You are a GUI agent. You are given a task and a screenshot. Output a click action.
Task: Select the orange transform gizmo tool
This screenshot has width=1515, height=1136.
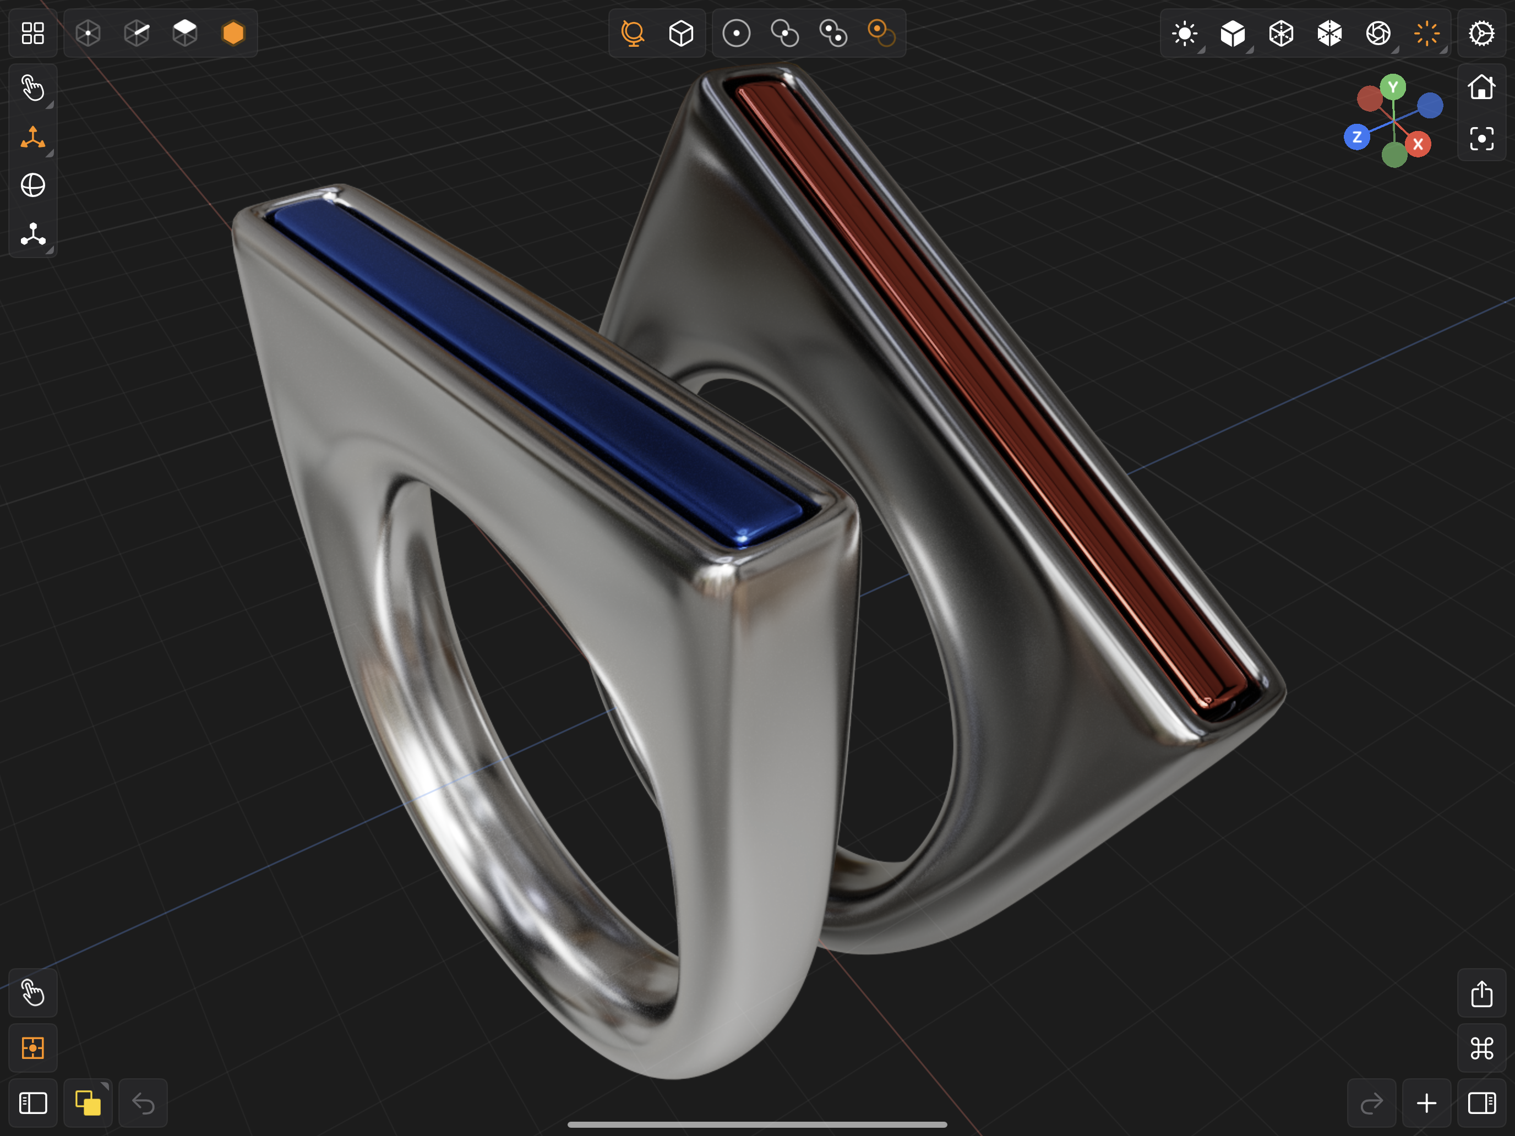click(33, 137)
